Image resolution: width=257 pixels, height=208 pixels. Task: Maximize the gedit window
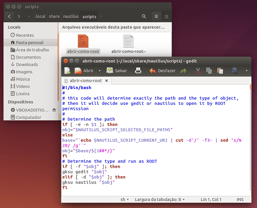77,61
